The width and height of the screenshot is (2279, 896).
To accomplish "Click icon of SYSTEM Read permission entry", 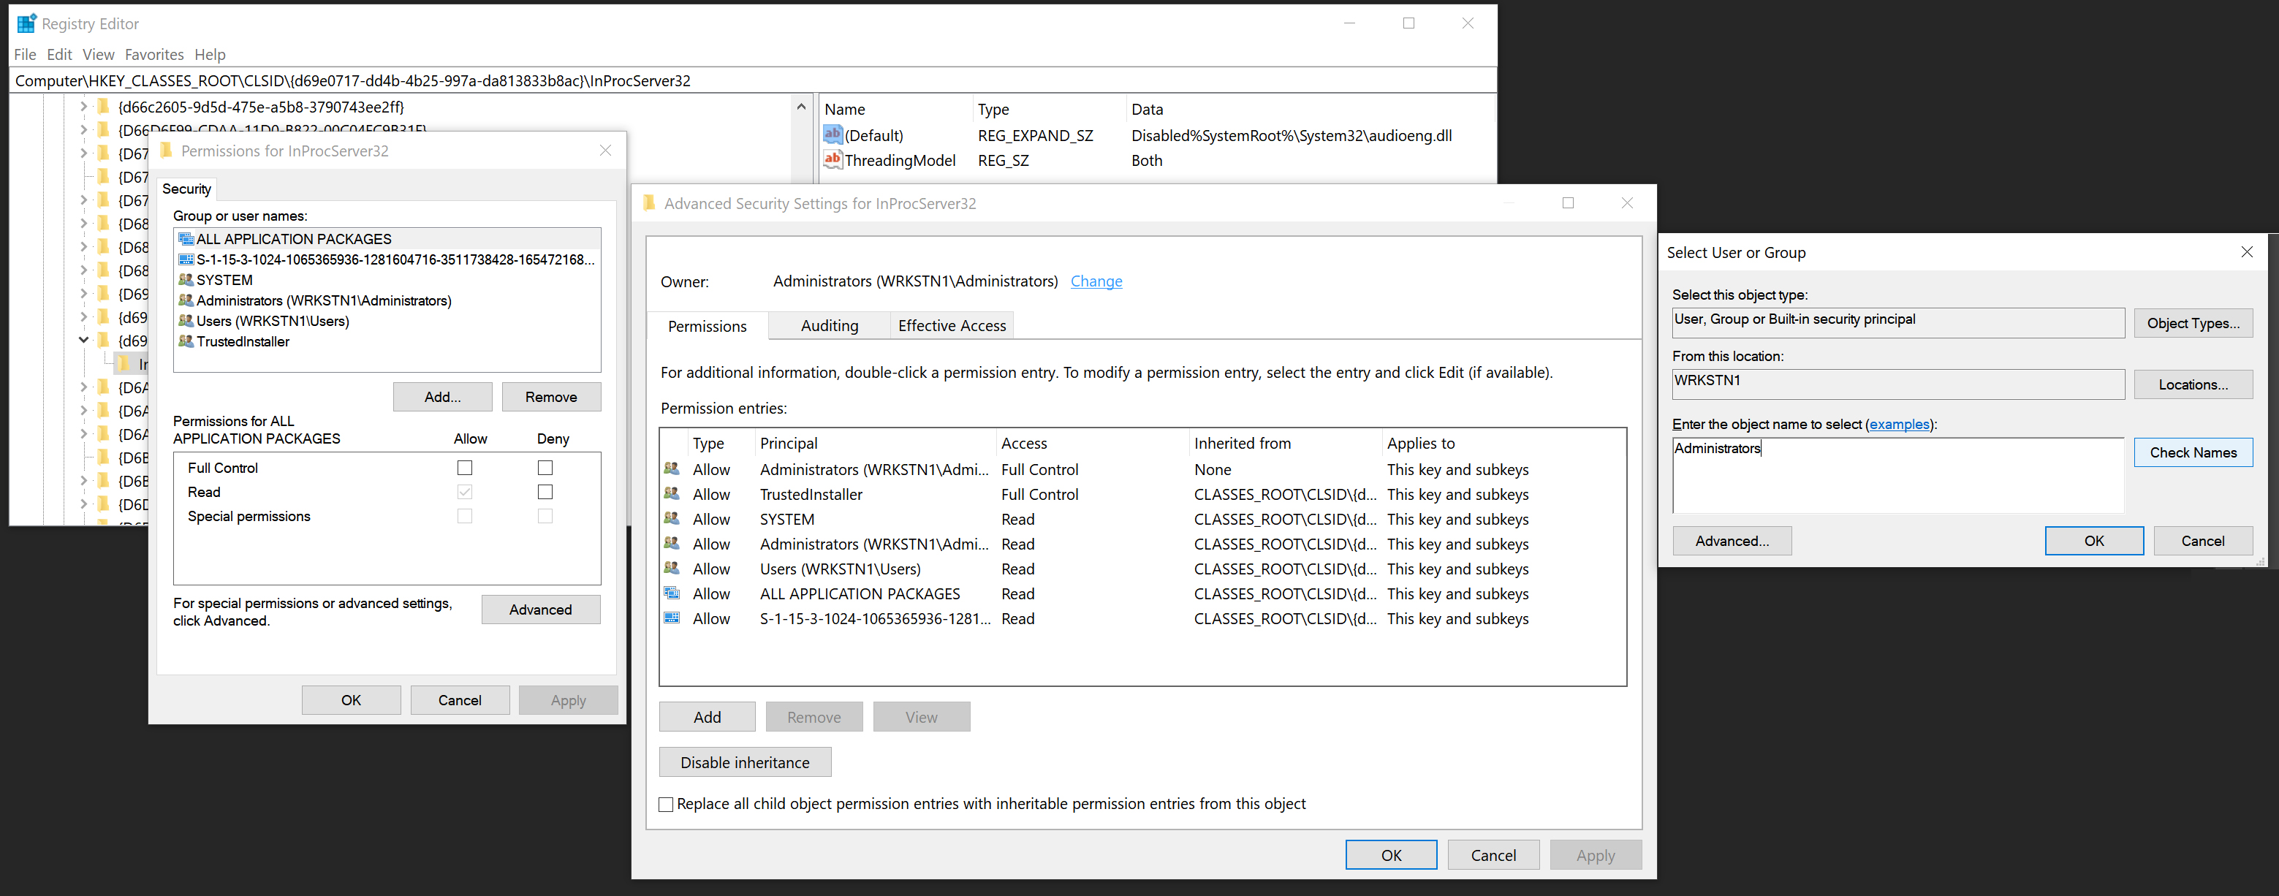I will (x=672, y=517).
